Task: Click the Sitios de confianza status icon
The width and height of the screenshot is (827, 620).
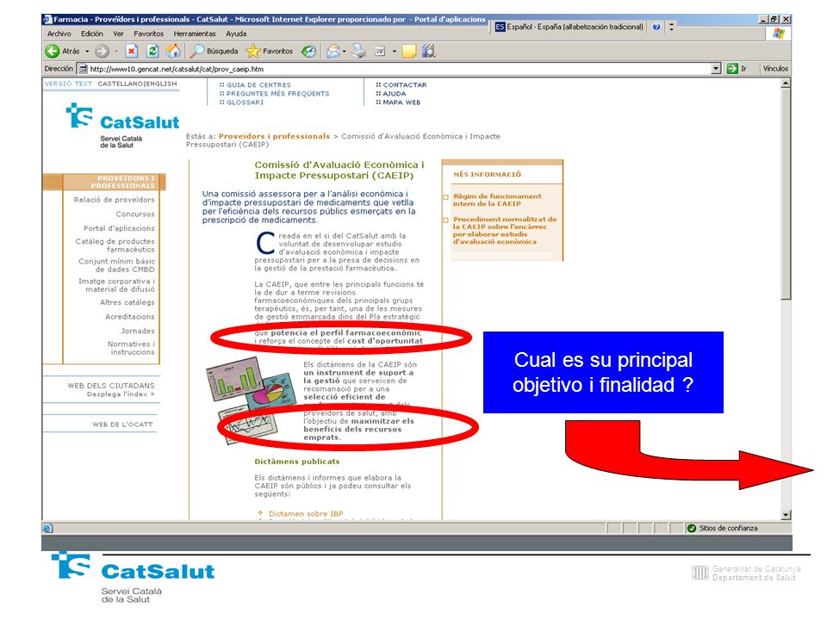Action: click(692, 528)
